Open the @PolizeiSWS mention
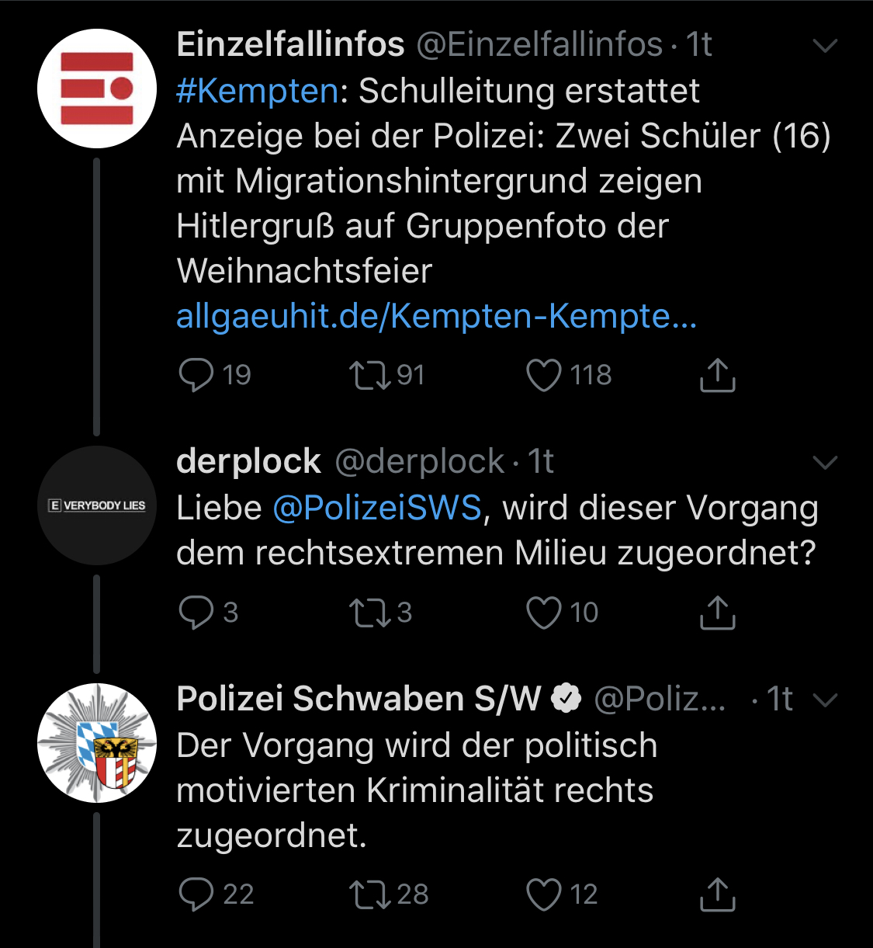This screenshot has width=873, height=948. pyautogui.click(x=378, y=509)
